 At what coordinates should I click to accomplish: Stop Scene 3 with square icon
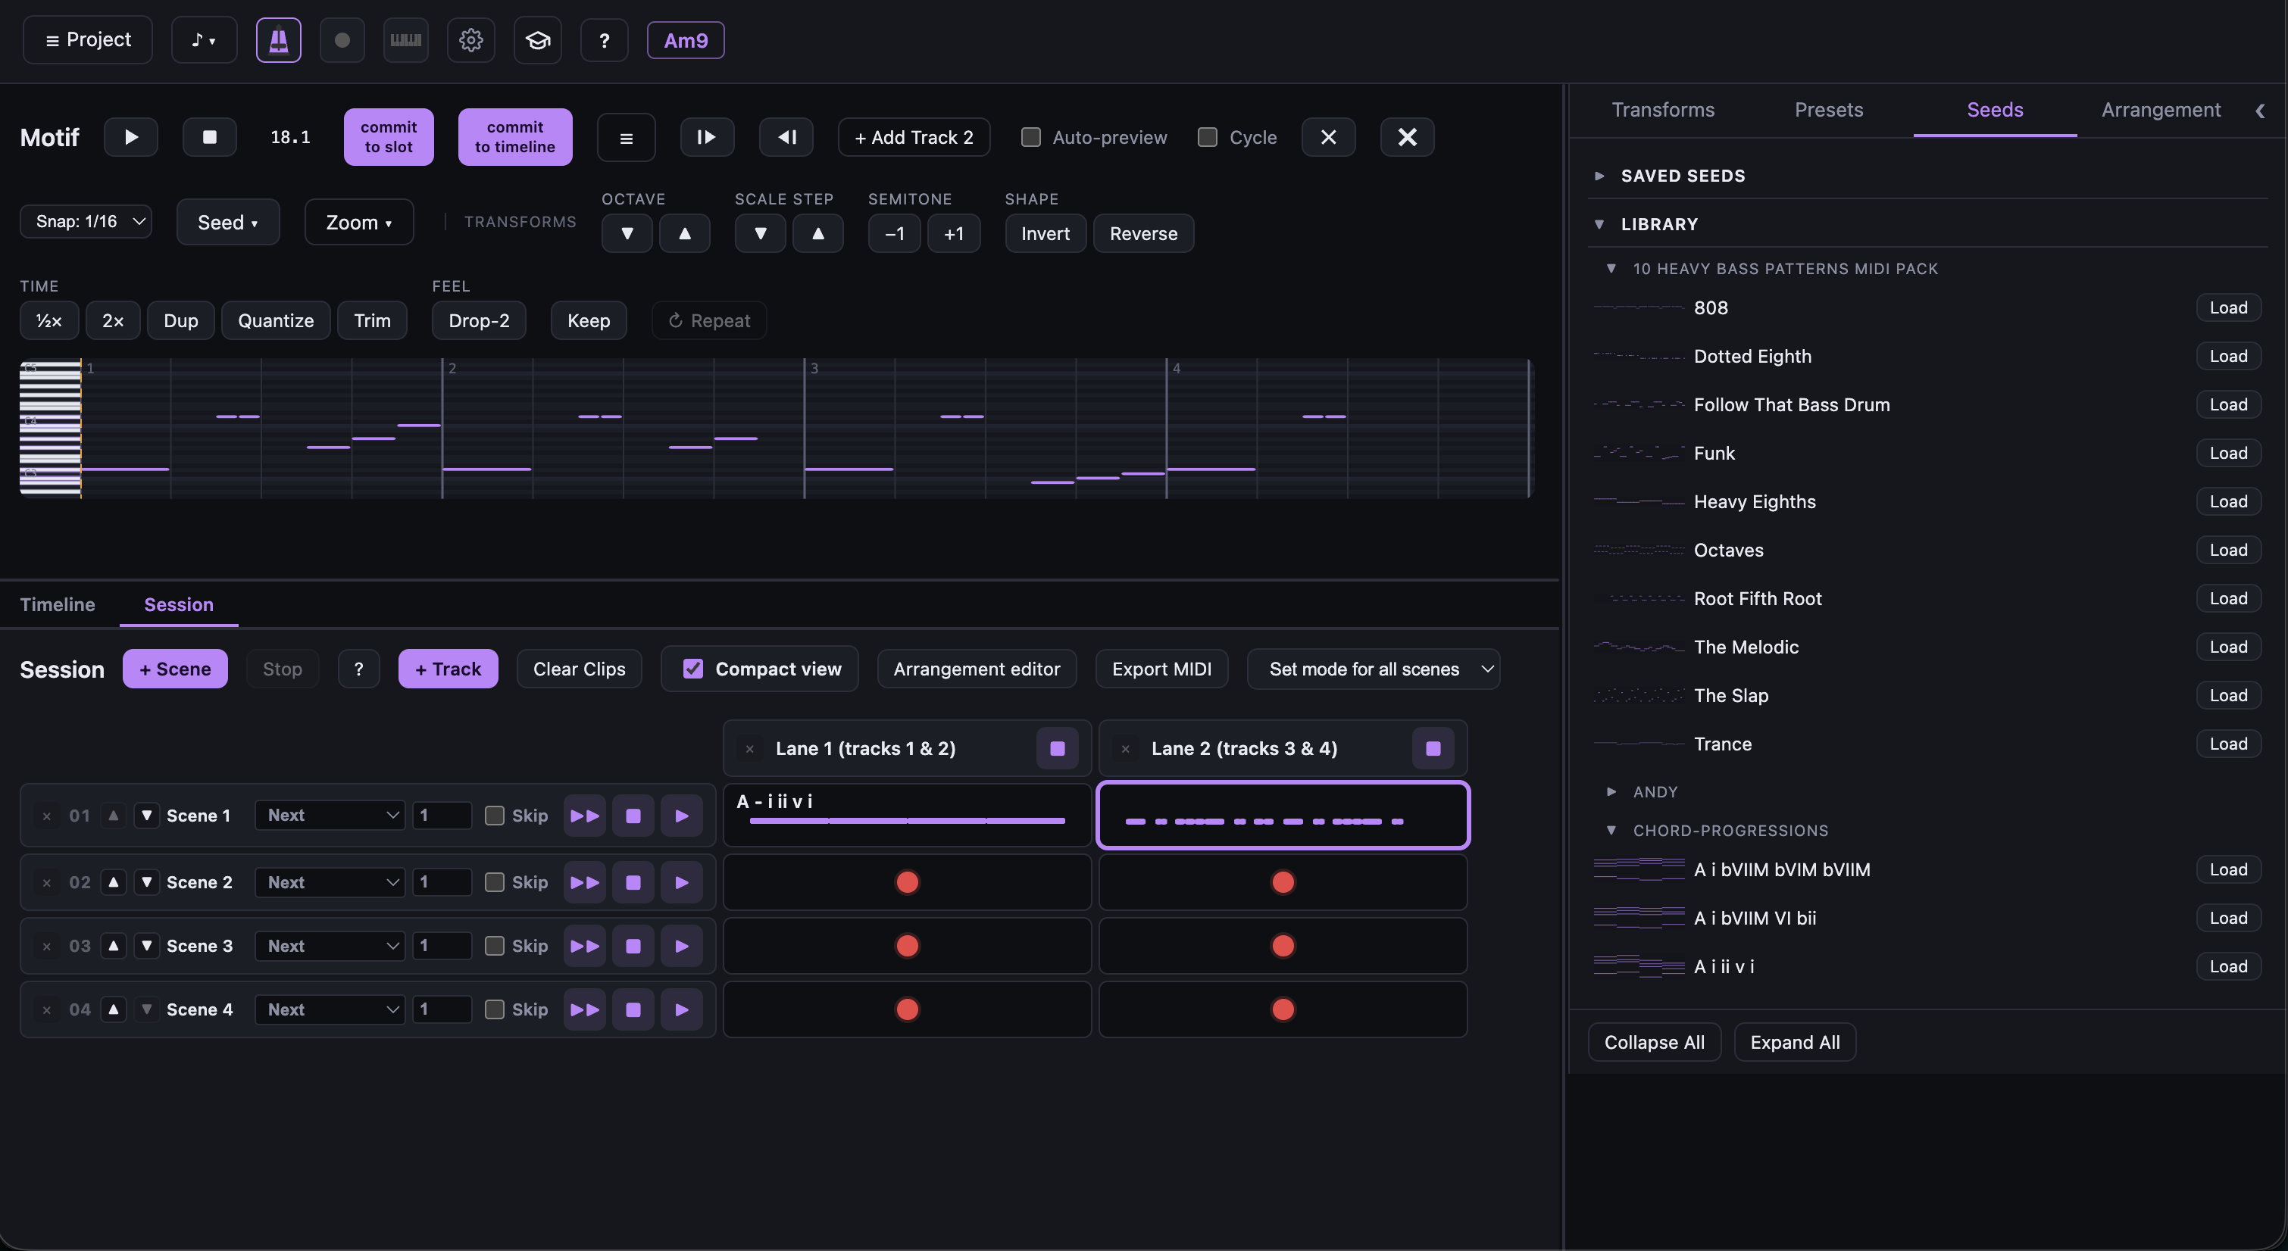coord(633,946)
